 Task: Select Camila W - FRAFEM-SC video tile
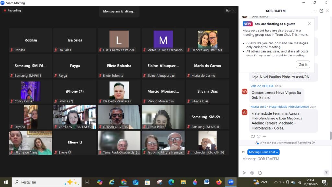75,117
